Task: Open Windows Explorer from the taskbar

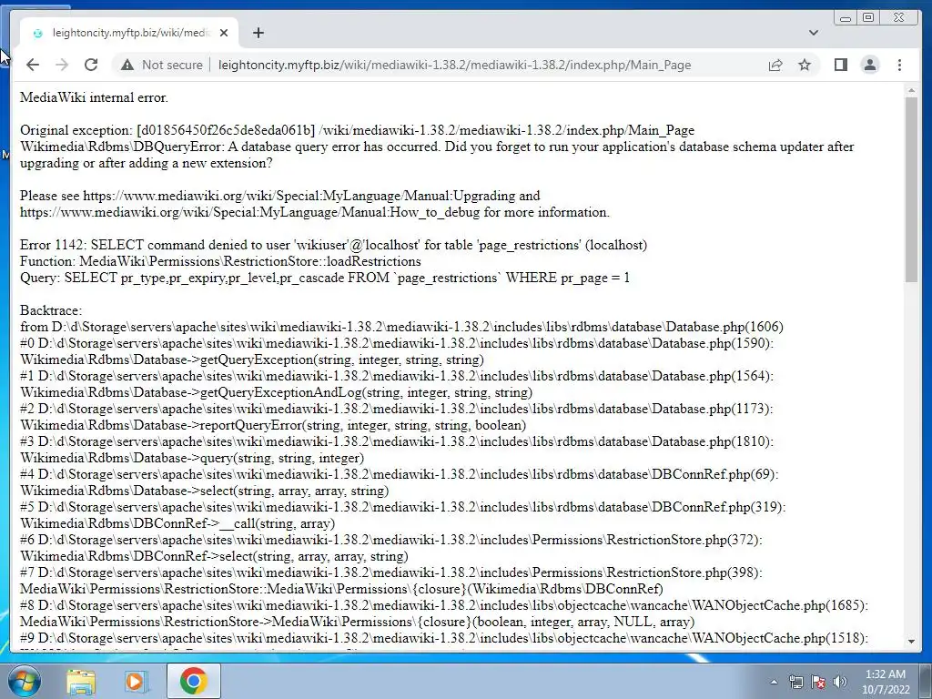Action: (x=81, y=682)
